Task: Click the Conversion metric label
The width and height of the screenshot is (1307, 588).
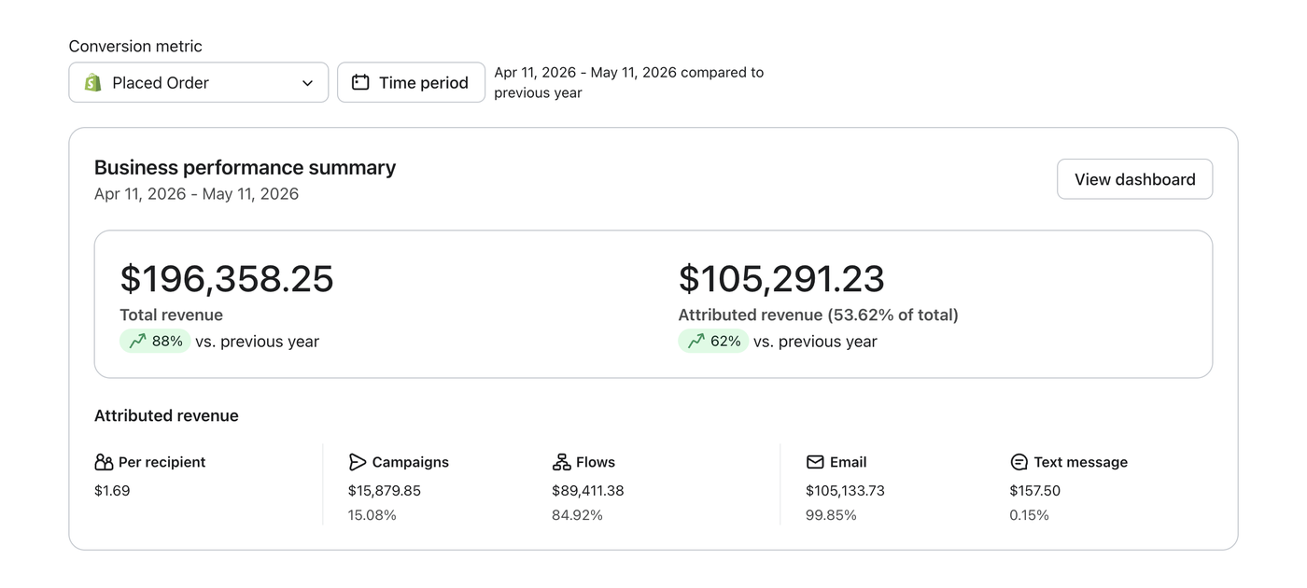Action: coord(135,47)
